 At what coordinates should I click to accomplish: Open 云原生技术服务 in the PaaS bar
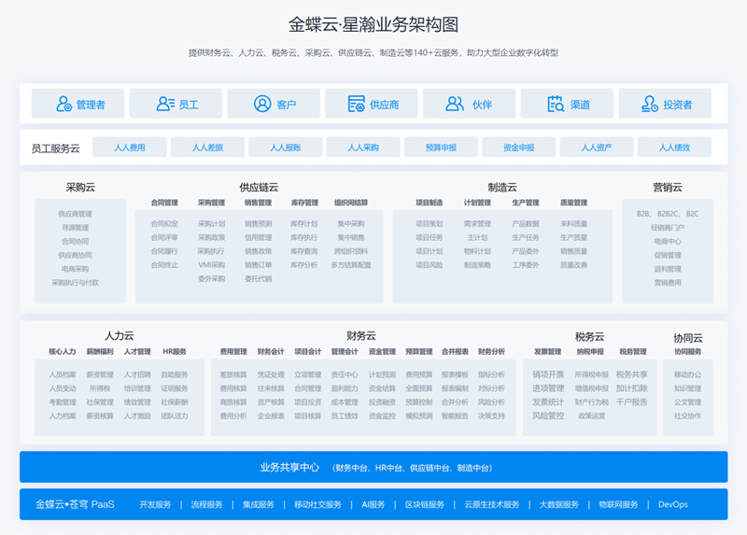point(492,504)
